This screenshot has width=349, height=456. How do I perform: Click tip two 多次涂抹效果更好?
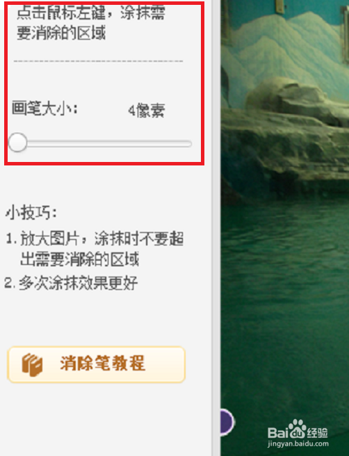coord(71,283)
